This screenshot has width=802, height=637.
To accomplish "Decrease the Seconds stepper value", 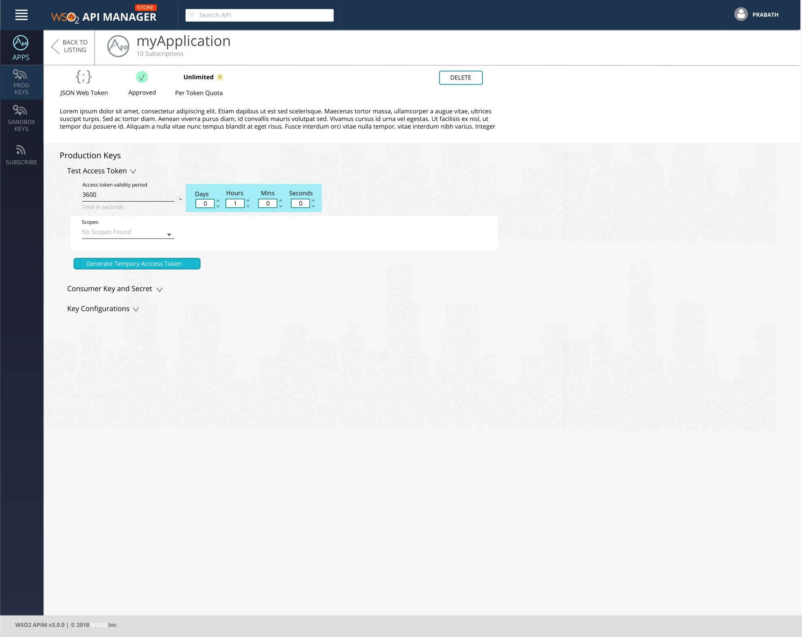I will pyautogui.click(x=313, y=206).
